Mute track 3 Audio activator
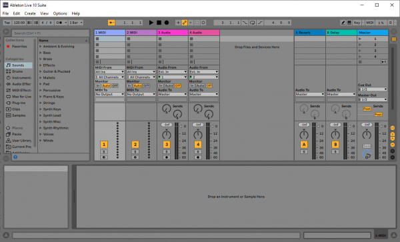 coord(167,145)
